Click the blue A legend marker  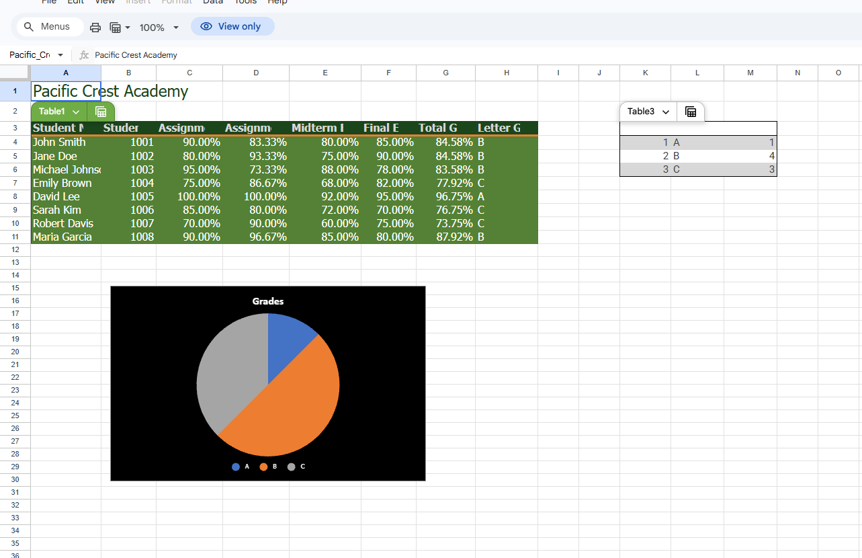click(x=236, y=467)
